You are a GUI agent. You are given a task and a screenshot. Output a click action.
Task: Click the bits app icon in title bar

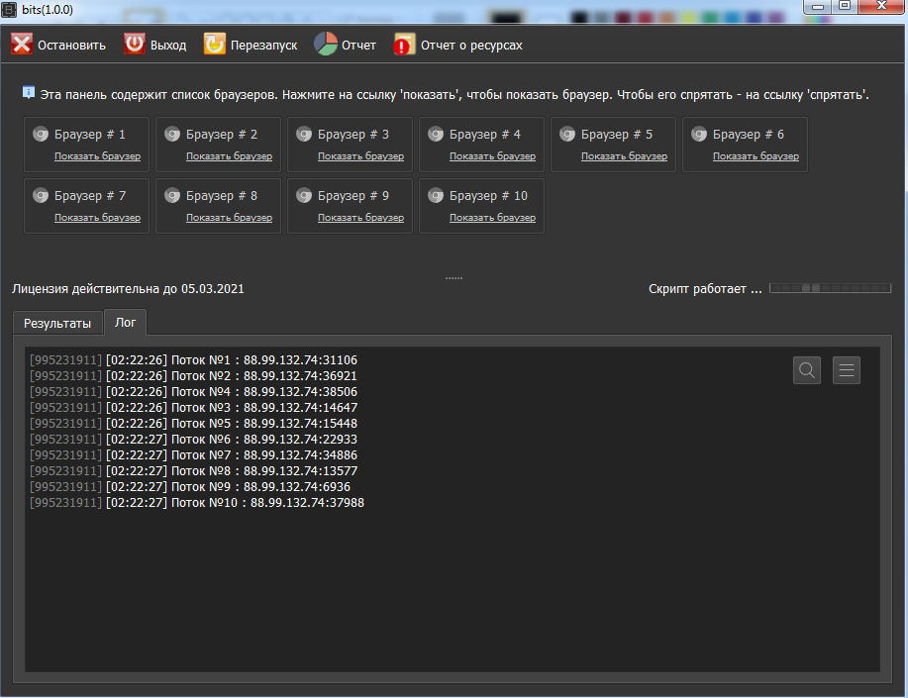pyautogui.click(x=9, y=10)
